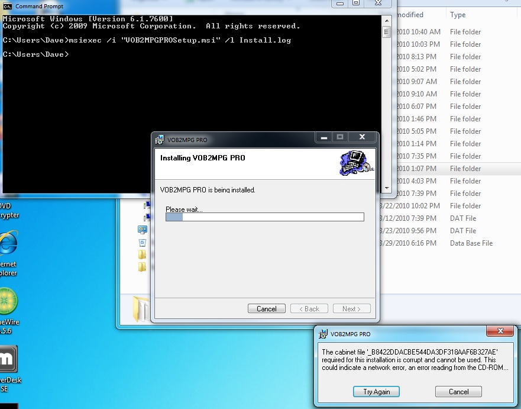
Task: Click Cancel in the installer window
Action: coord(267,308)
